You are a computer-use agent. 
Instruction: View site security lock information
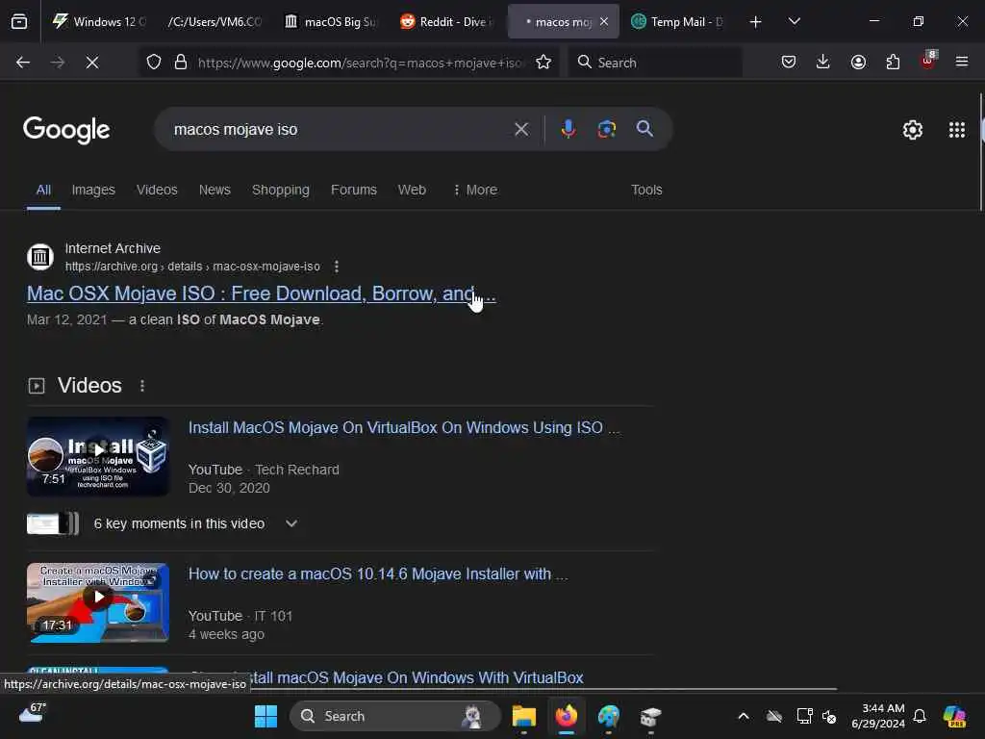181,63
